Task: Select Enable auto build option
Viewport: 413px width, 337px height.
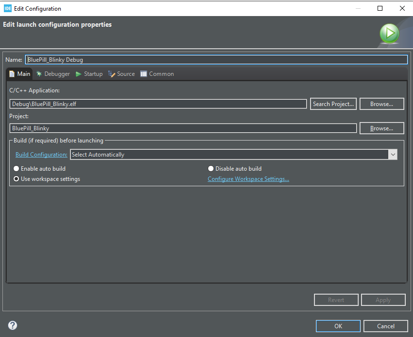Action: point(17,169)
